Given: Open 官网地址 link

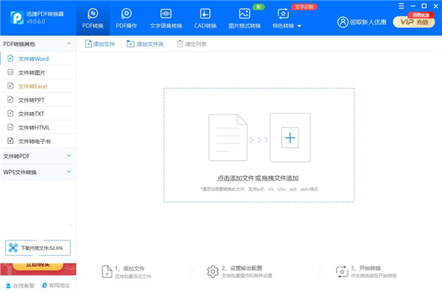Looking at the screenshot, I should (x=56, y=285).
